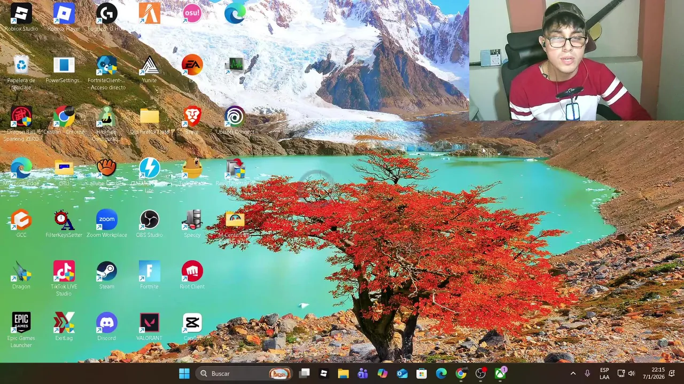Screen dimensions: 684x384
Task: Open Cristian - Chrome shortcut
Action: [x=64, y=117]
